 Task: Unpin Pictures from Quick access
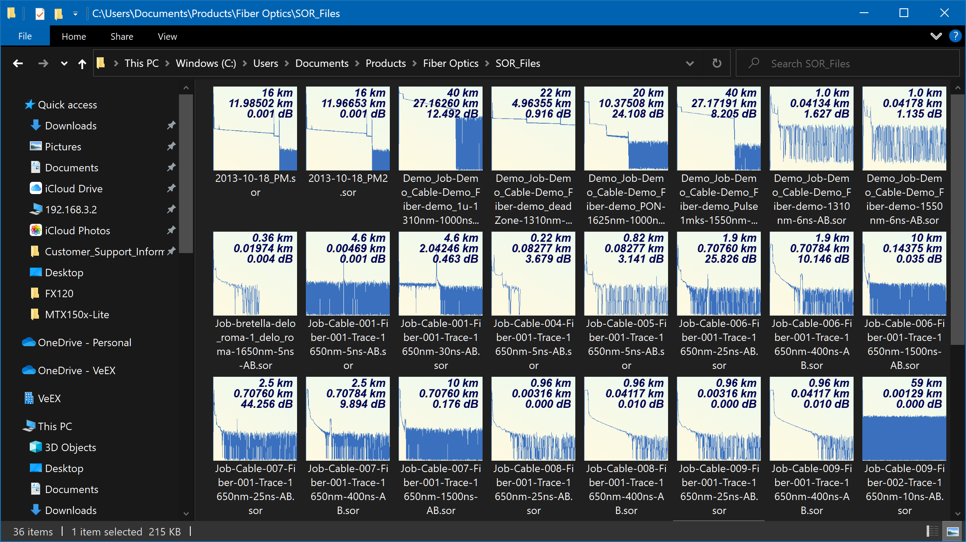pyautogui.click(x=171, y=146)
